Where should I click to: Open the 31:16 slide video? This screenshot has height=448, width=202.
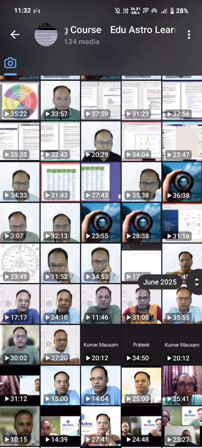coord(182,222)
